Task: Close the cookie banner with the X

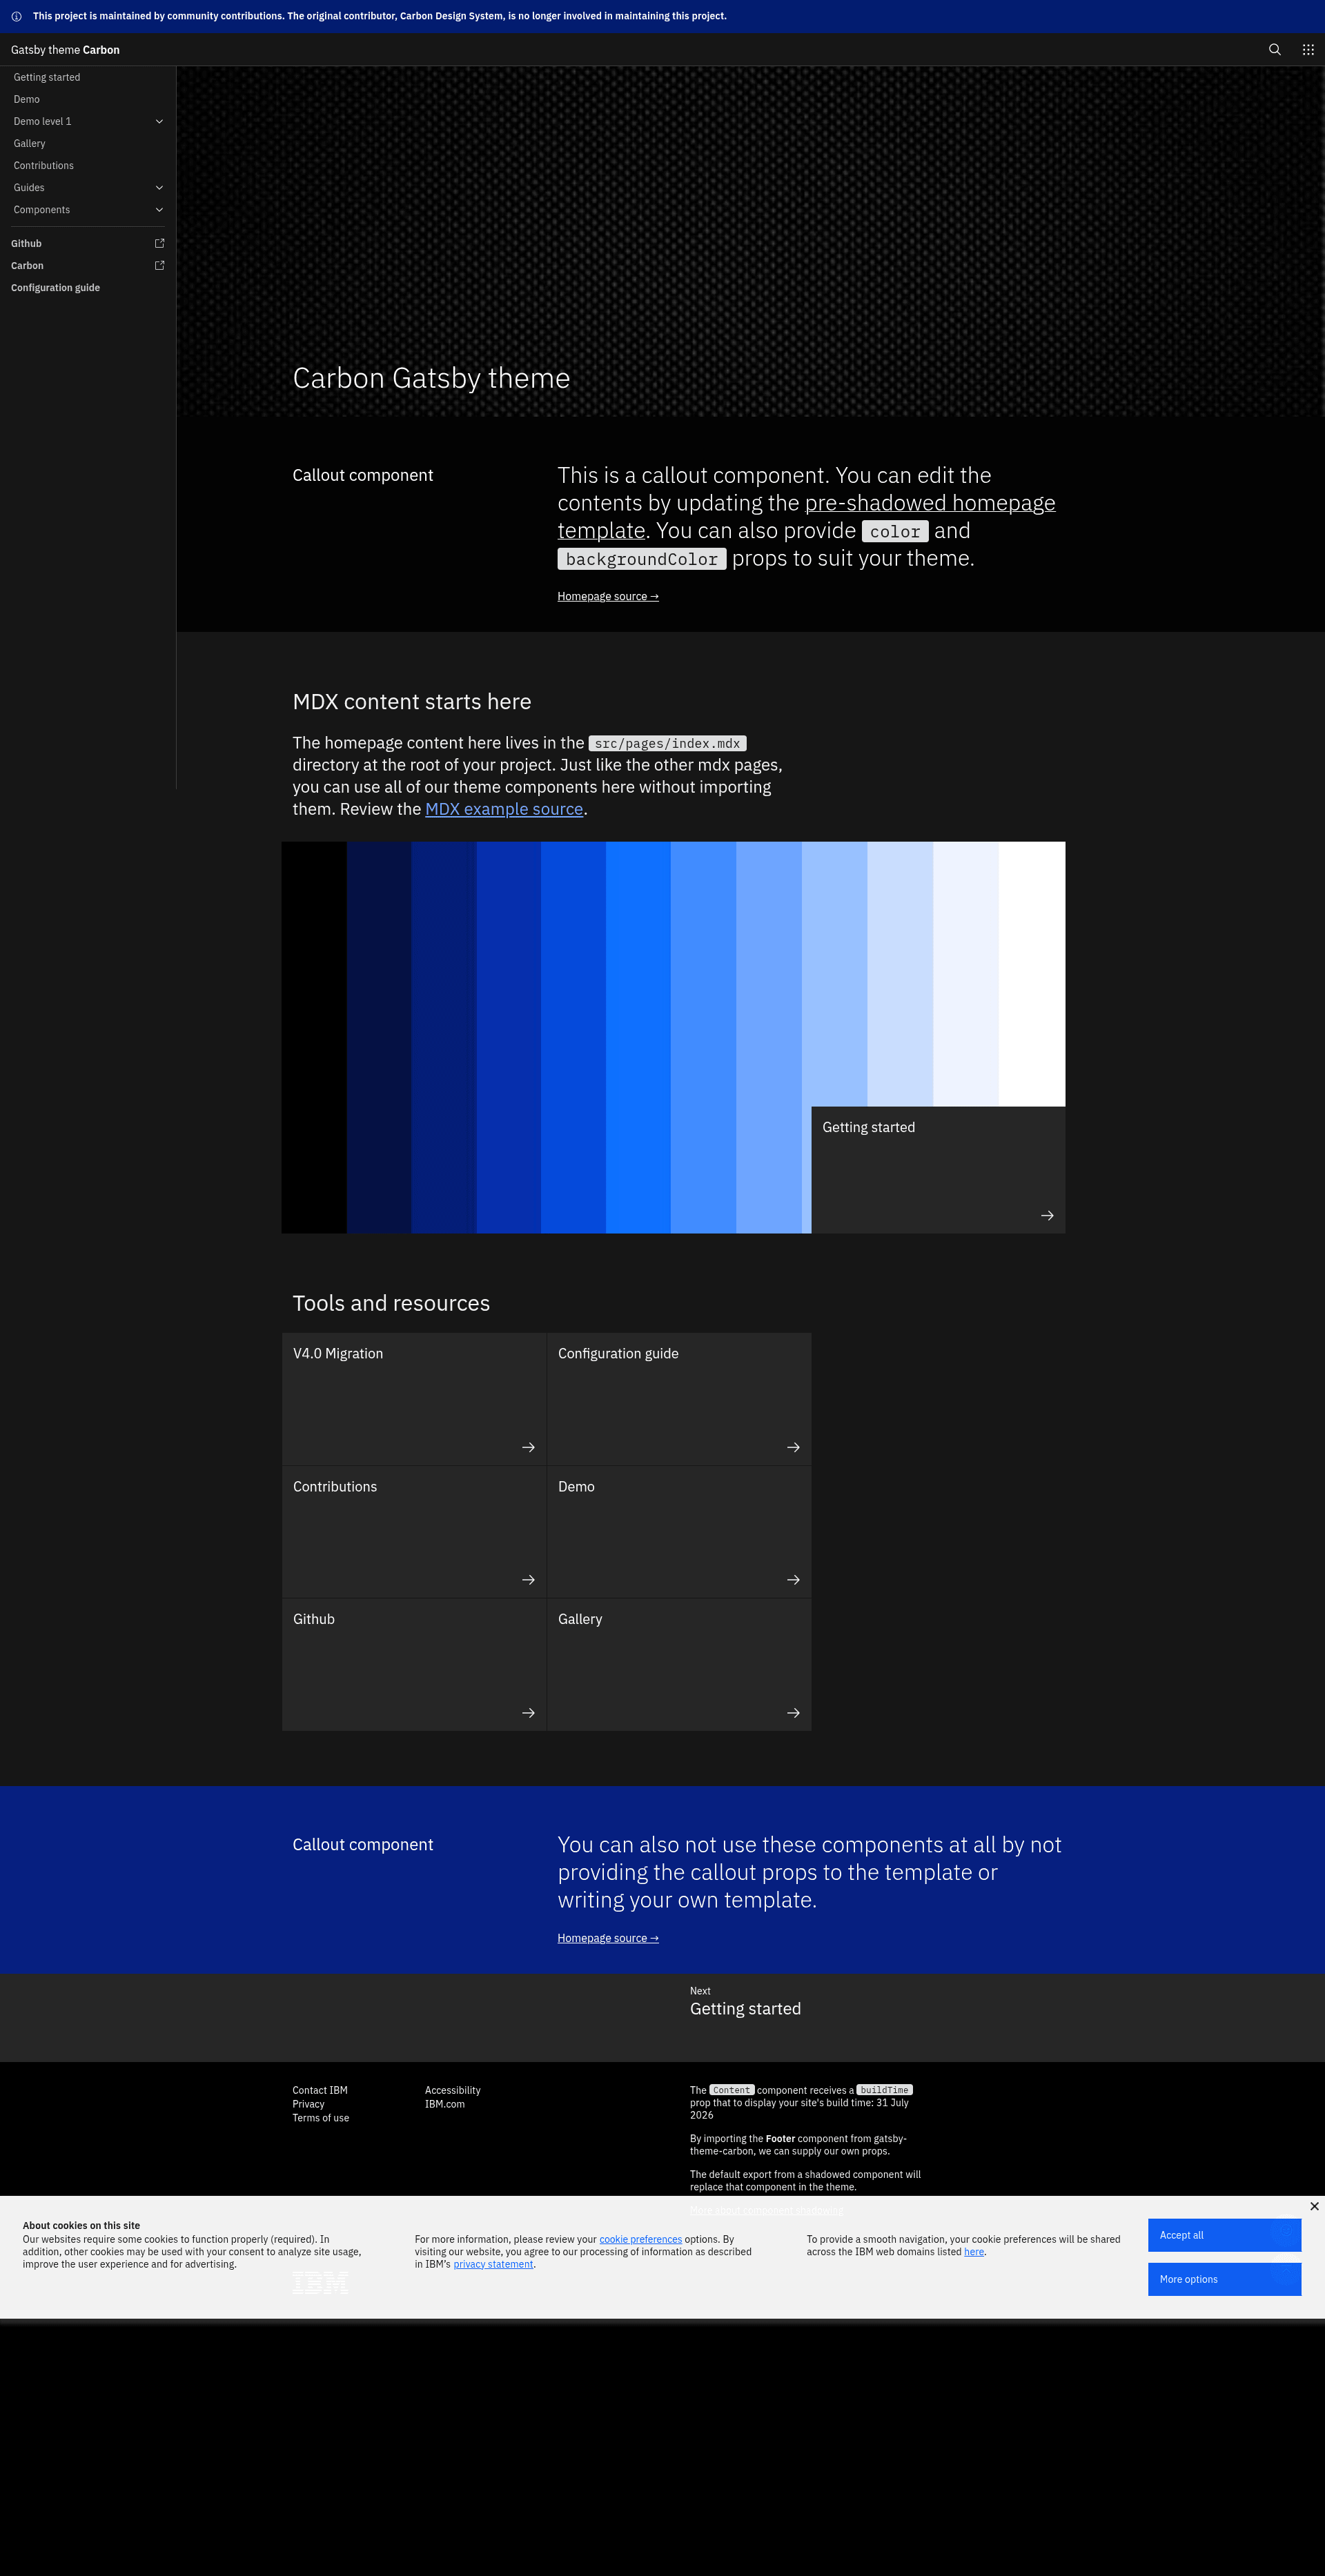Action: 1314,2206
